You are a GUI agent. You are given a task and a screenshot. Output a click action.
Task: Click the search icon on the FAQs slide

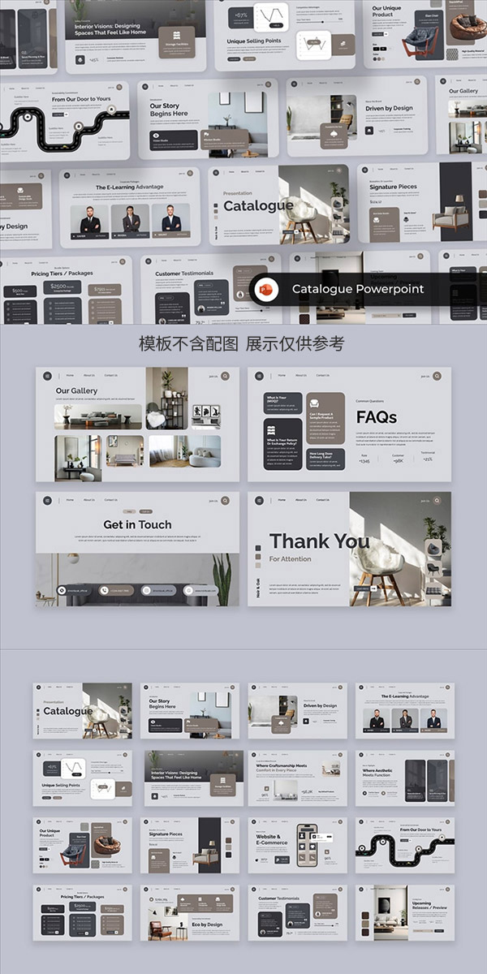point(437,376)
